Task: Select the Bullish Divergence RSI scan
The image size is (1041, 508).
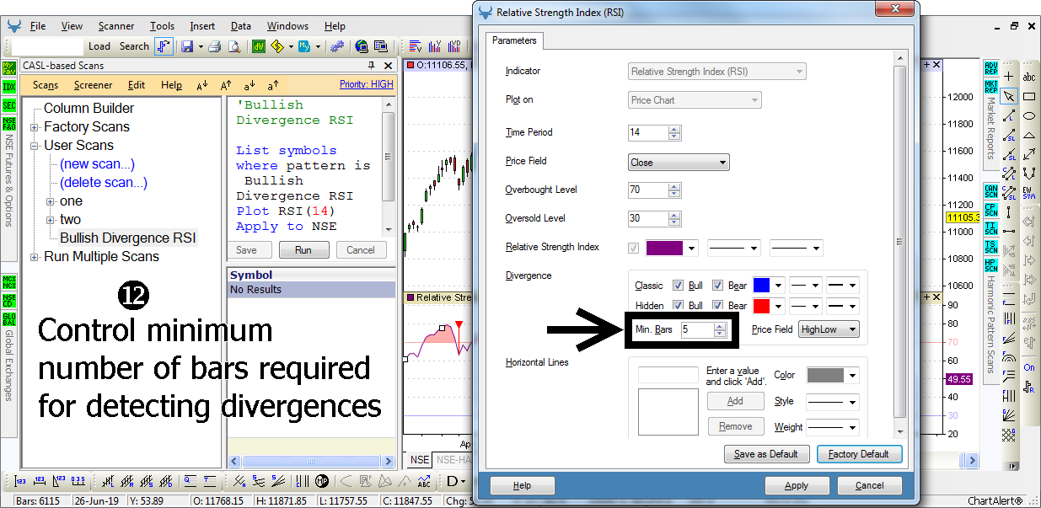Action: pyautogui.click(x=127, y=238)
